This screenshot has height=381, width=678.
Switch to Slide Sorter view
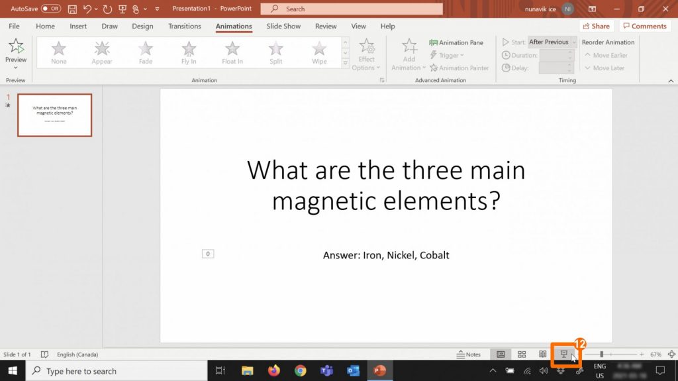522,354
